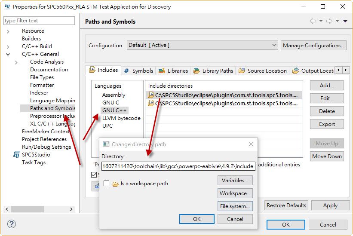Image resolution: width=353 pixels, height=236 pixels.
Task: Enable Is a workspace path checkbox
Action: (x=107, y=184)
